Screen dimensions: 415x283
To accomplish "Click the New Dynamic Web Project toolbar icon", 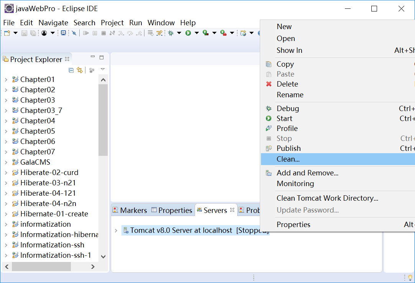I will [x=243, y=33].
